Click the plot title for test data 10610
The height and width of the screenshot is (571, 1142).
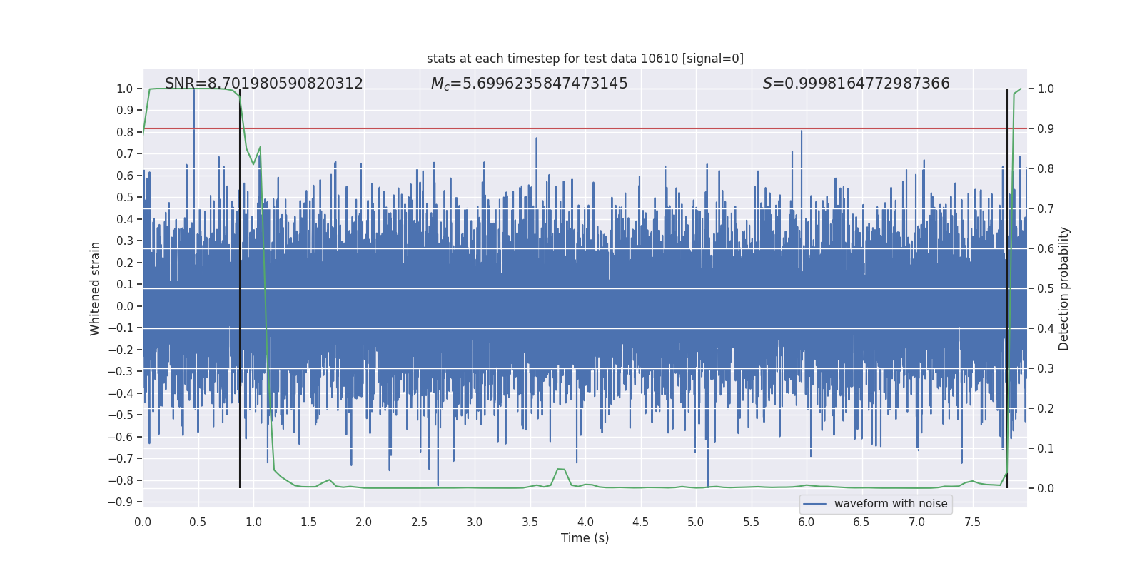pyautogui.click(x=585, y=59)
